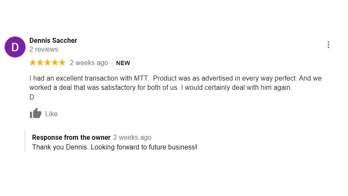Click the "Response from the owner" heading
The image size is (348, 196).
[71, 137]
